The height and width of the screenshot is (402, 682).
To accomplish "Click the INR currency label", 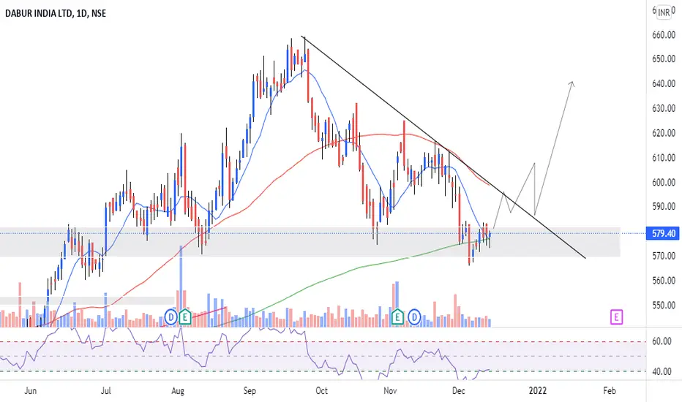I will [x=664, y=12].
